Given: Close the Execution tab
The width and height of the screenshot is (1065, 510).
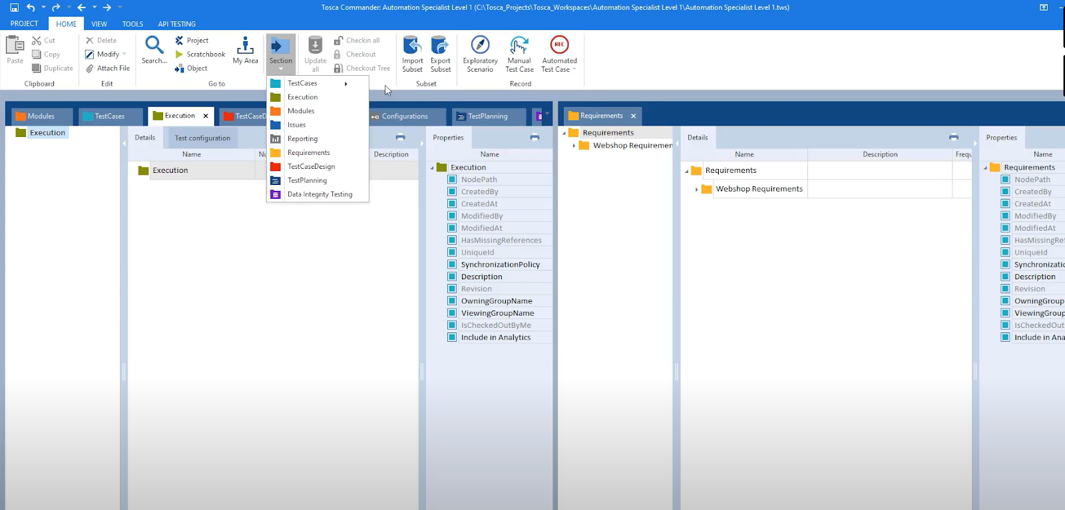Looking at the screenshot, I should click(206, 116).
